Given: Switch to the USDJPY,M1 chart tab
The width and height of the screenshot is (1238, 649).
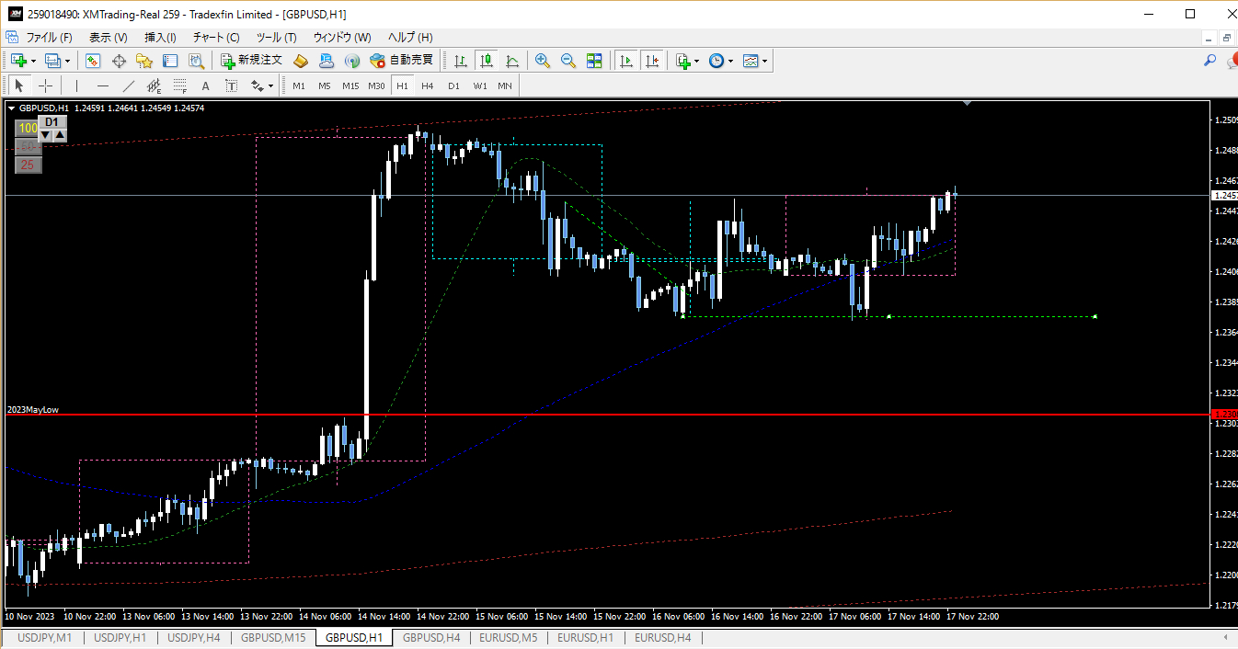Looking at the screenshot, I should (45, 637).
